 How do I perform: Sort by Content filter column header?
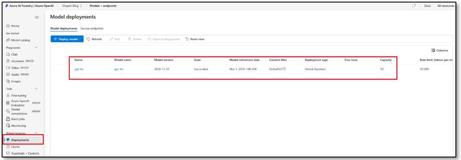point(278,60)
